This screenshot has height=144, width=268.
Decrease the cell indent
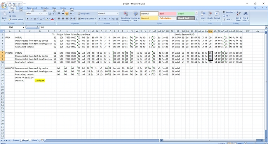point(71,19)
